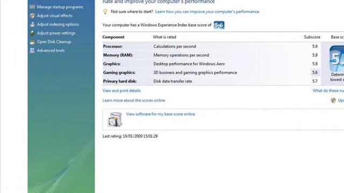Select the Gaming graphics row label
Viewport: 344px width, 193px height.
pos(119,73)
